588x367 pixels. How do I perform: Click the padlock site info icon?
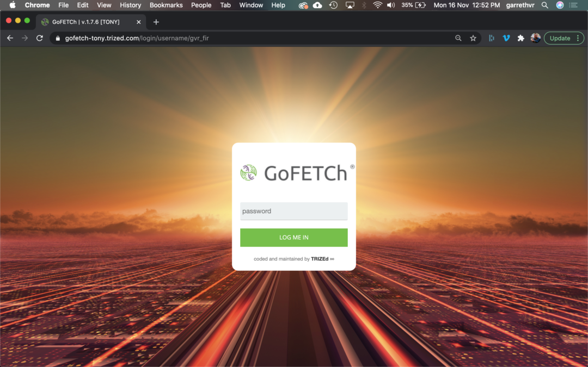tap(58, 38)
